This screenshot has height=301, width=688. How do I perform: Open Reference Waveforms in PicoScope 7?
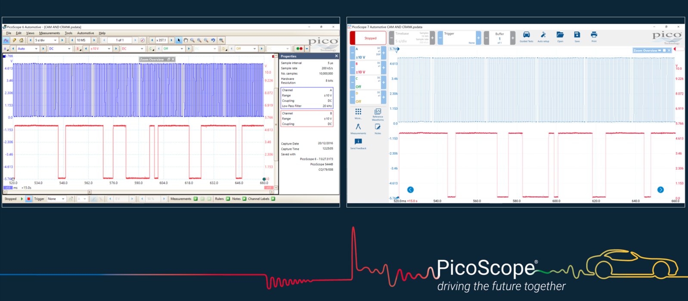378,114
